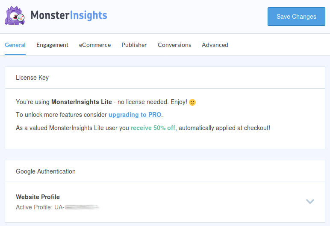Image resolution: width=330 pixels, height=226 pixels.
Task: Switch to the General tab
Action: pos(15,45)
